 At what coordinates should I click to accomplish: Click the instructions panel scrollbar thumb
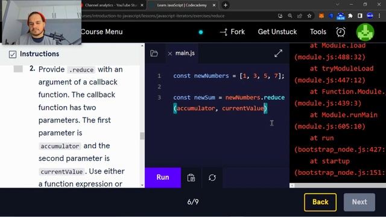(142, 136)
